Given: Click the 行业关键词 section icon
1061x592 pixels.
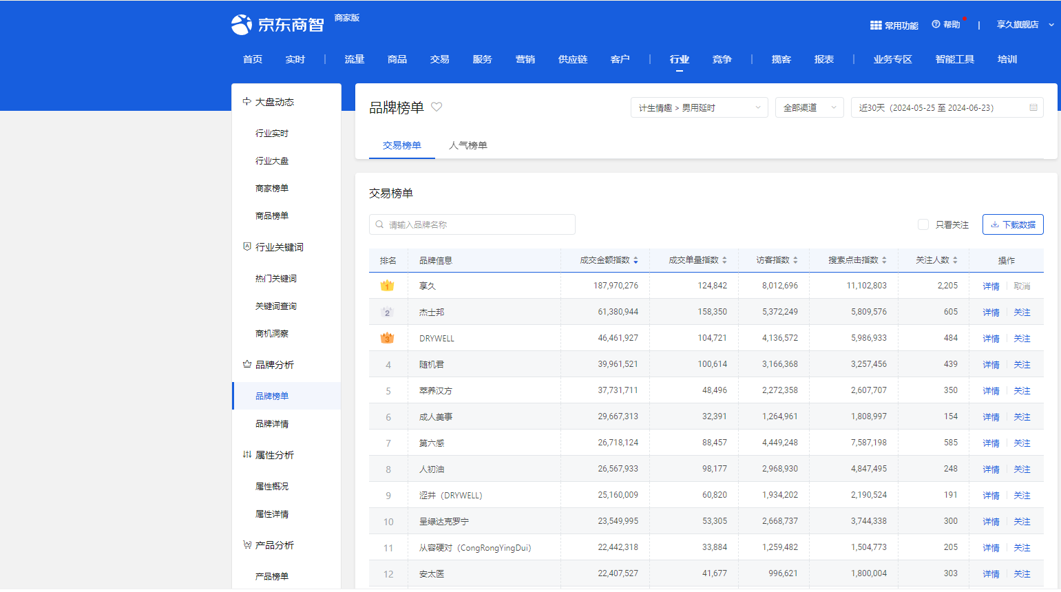Looking at the screenshot, I should click(x=246, y=246).
